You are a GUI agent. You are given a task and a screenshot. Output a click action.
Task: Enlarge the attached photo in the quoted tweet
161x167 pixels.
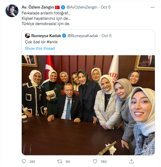coord(88,105)
